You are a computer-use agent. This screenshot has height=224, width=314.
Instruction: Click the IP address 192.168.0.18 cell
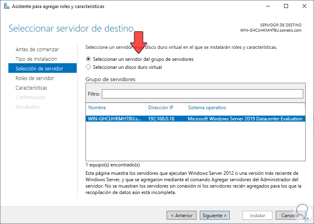point(161,119)
